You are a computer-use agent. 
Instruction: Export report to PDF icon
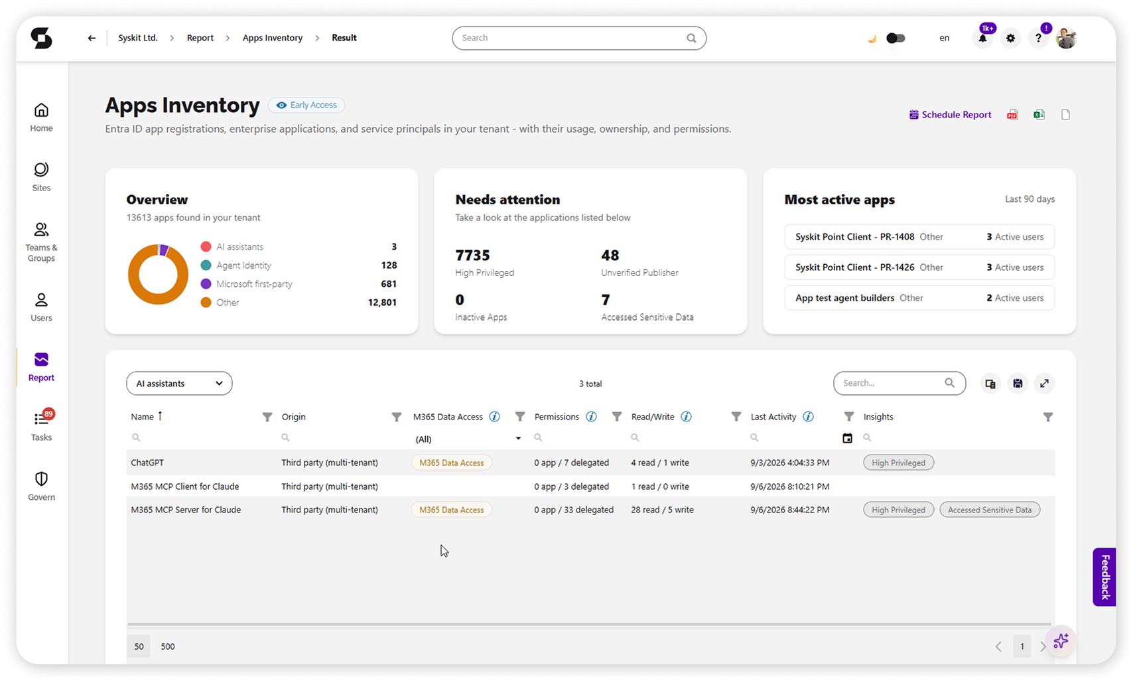coord(1012,115)
